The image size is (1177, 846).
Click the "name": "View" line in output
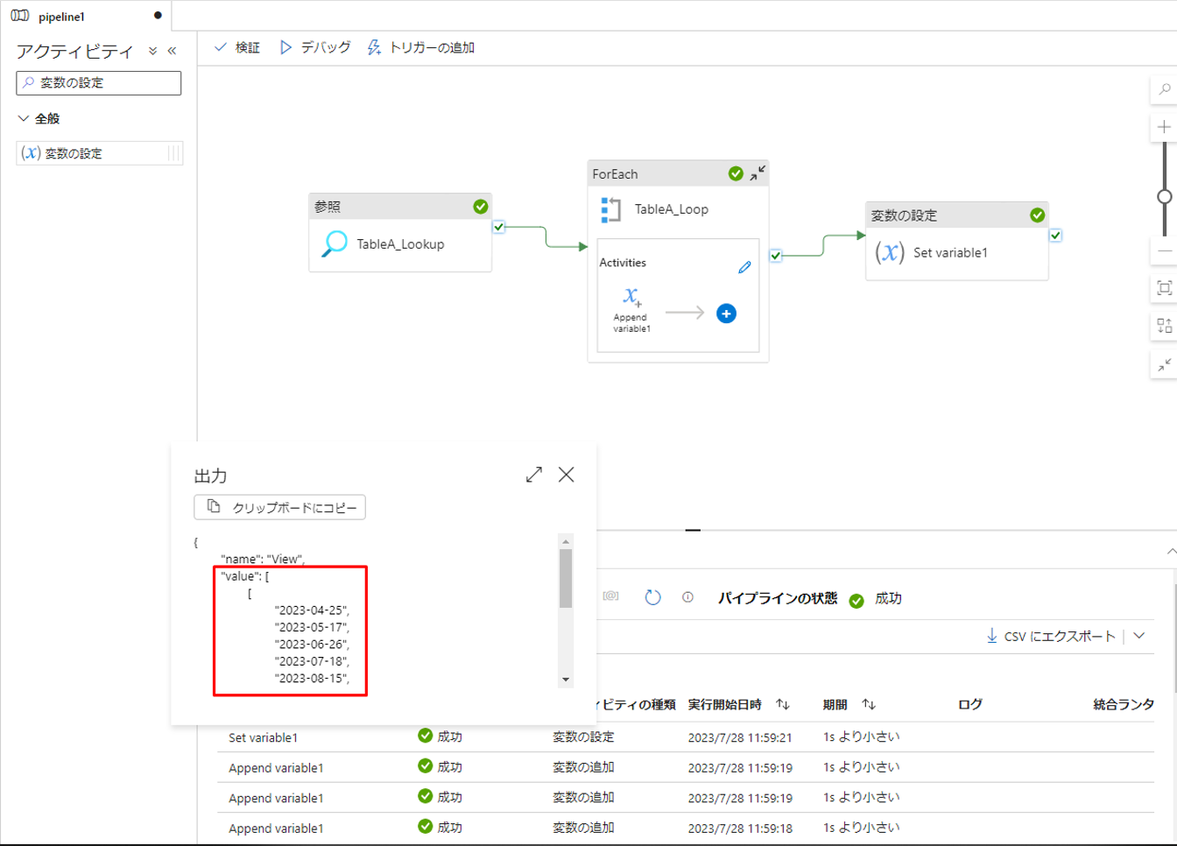(x=263, y=559)
